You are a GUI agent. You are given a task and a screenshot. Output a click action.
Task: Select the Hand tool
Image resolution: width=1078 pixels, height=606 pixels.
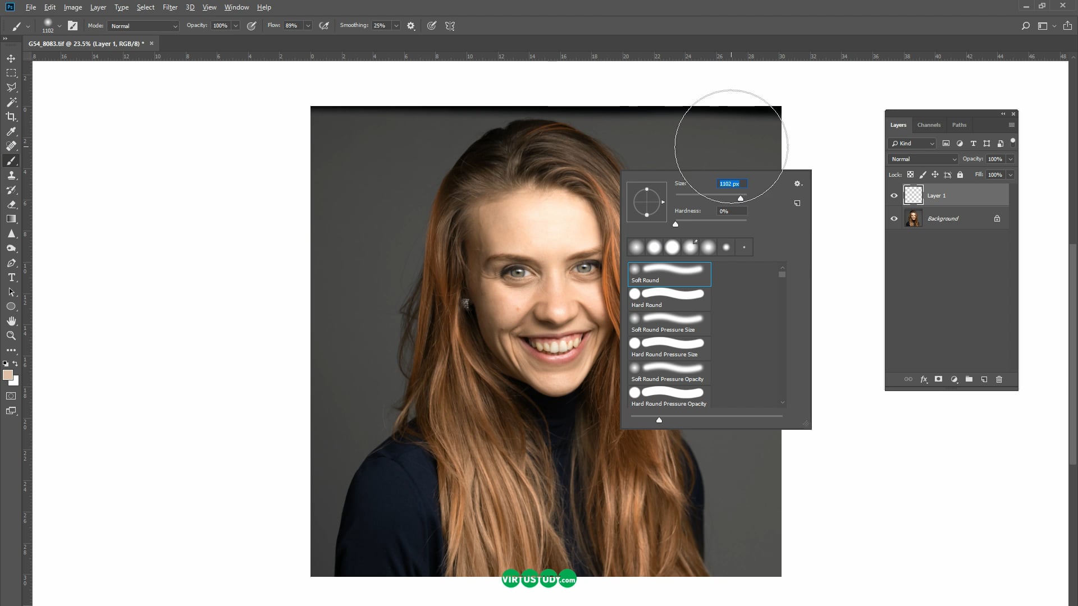(x=11, y=322)
